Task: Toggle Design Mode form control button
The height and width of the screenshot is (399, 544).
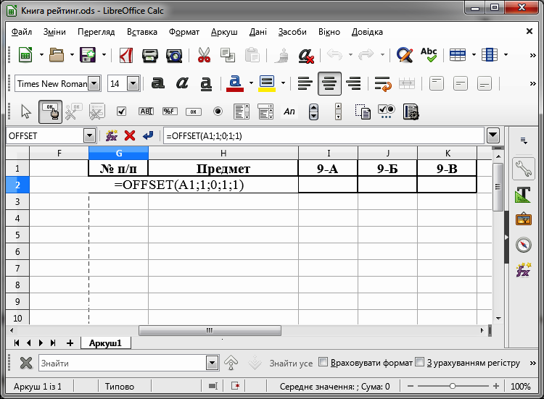Action: point(50,112)
